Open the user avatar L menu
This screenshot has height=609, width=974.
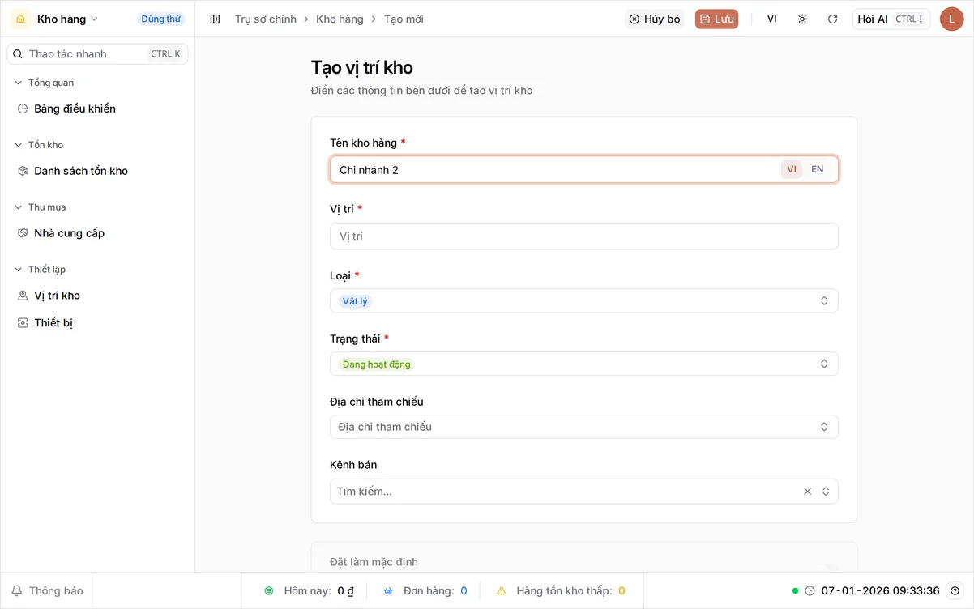tap(951, 19)
